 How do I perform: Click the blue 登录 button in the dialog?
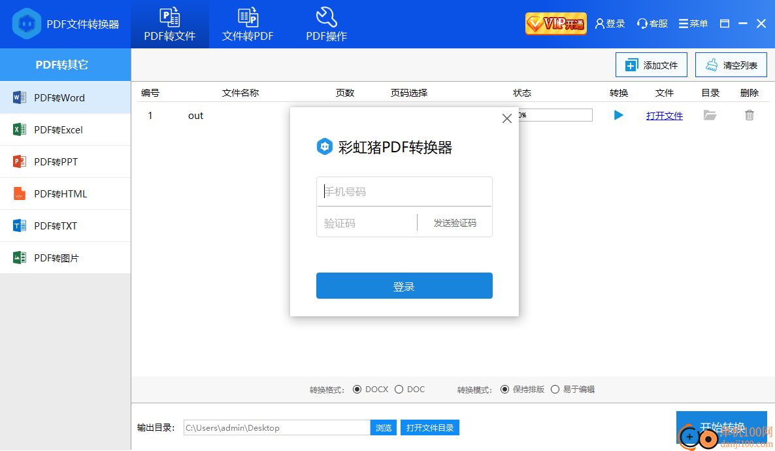click(x=404, y=286)
